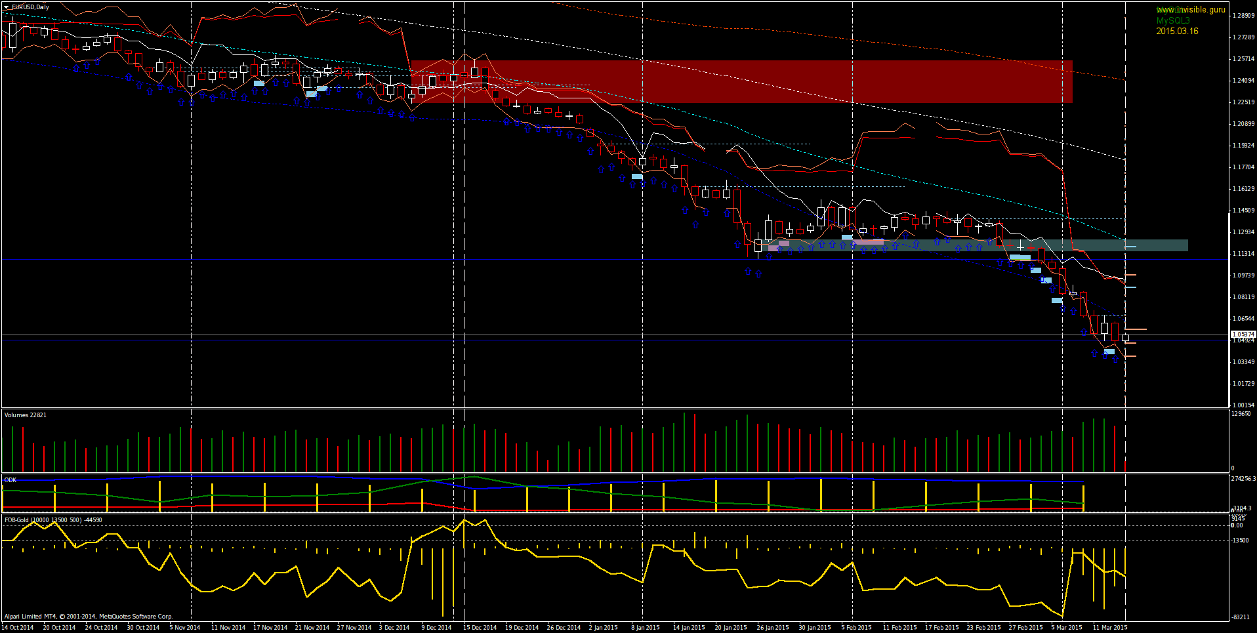Click price scale value 1.00154

coord(1244,405)
